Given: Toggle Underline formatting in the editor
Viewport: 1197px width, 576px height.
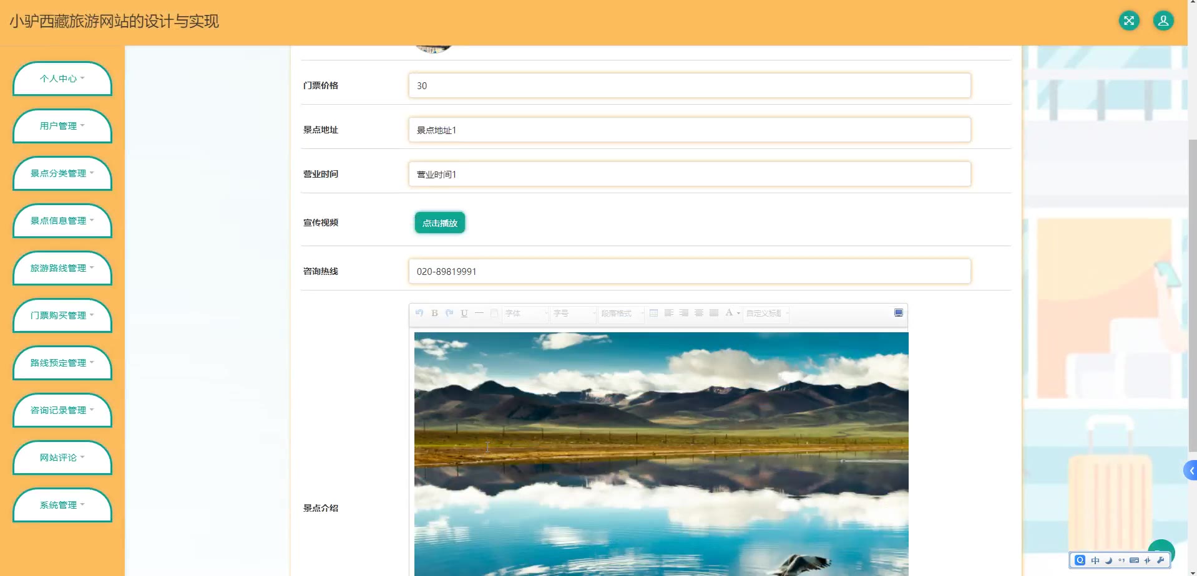Looking at the screenshot, I should pos(464,313).
